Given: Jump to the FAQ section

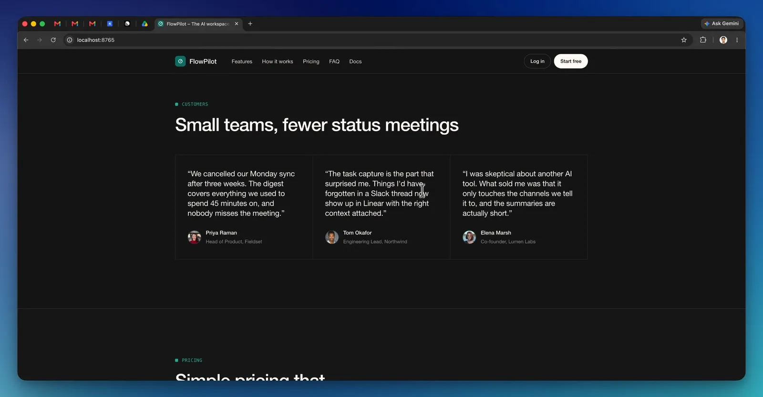Looking at the screenshot, I should (x=334, y=61).
